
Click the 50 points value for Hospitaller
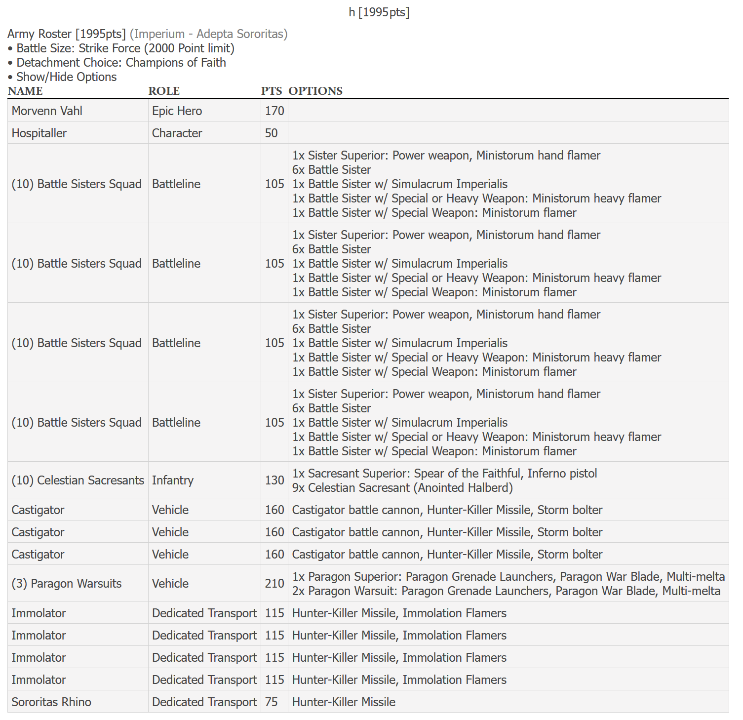point(272,133)
